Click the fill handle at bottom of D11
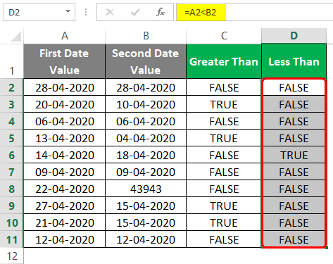The height and width of the screenshot is (264, 333). [327, 248]
